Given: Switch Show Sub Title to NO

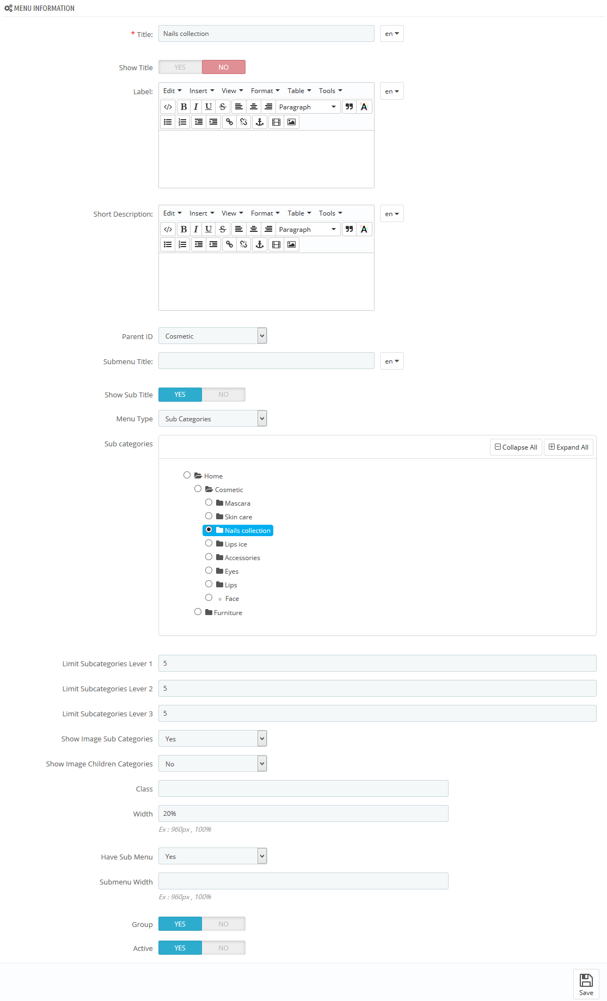Looking at the screenshot, I should [x=224, y=394].
